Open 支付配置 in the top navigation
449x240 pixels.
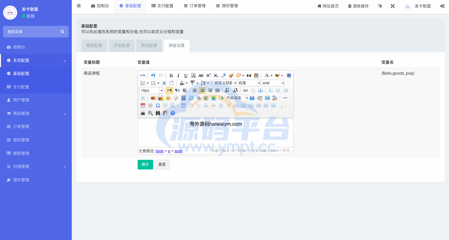click(162, 6)
